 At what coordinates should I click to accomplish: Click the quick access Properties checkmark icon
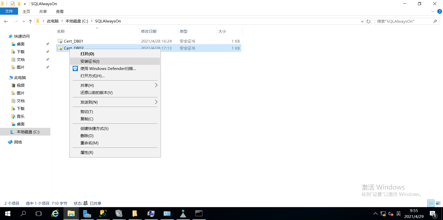click(x=13, y=4)
